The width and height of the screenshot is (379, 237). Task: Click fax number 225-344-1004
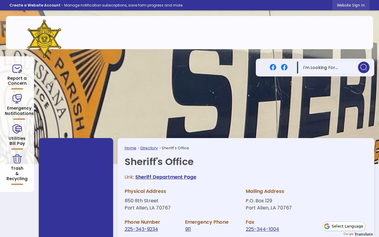click(x=262, y=229)
